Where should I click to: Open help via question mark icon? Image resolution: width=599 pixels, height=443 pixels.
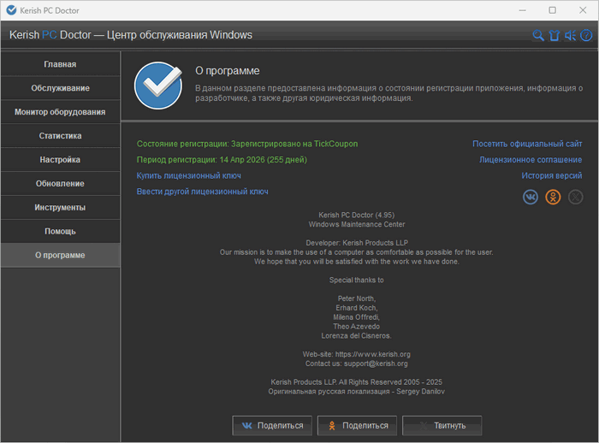point(586,36)
